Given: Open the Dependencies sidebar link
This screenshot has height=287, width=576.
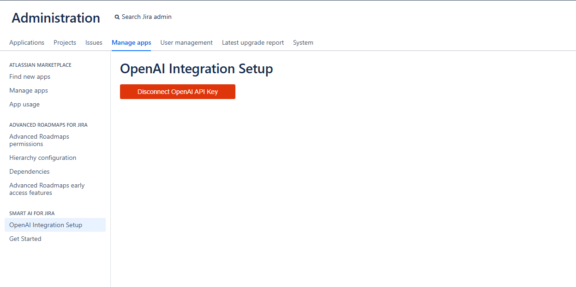Looking at the screenshot, I should tap(29, 171).
